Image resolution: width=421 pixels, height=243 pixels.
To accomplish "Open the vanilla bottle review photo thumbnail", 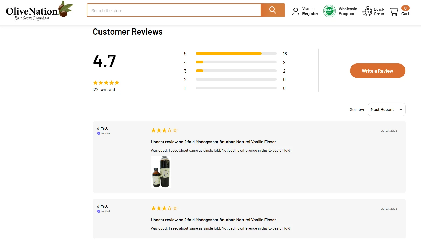I will (x=161, y=172).
